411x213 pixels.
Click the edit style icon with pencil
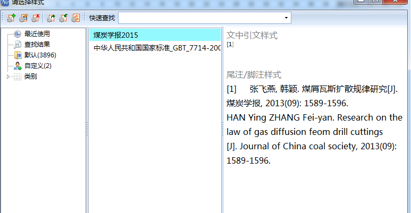point(23,18)
